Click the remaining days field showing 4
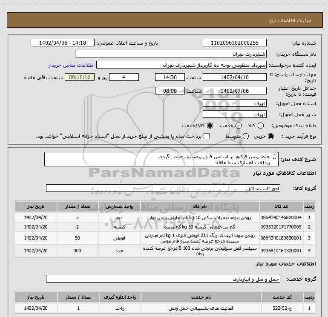This screenshot has height=317, width=328. (x=124, y=77)
